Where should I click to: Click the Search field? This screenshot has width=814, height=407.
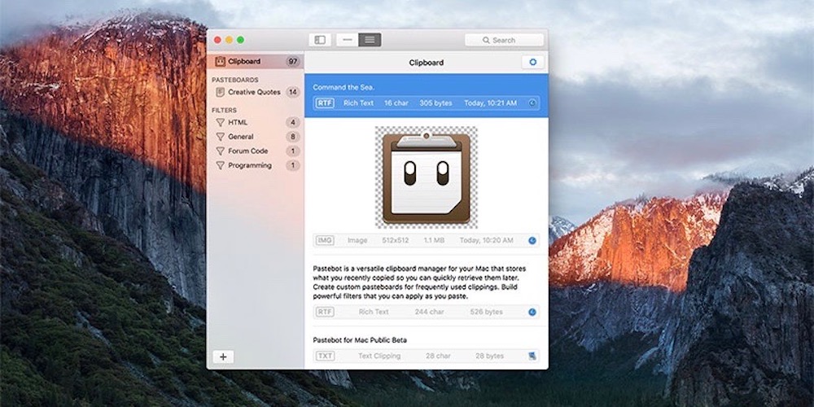pyautogui.click(x=504, y=40)
